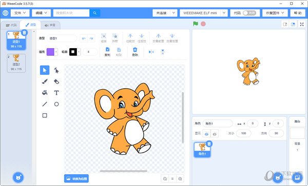Image resolution: width=308 pixels, height=186 pixels.
Task: Toggle the code mode switch
Action: coord(249,13)
